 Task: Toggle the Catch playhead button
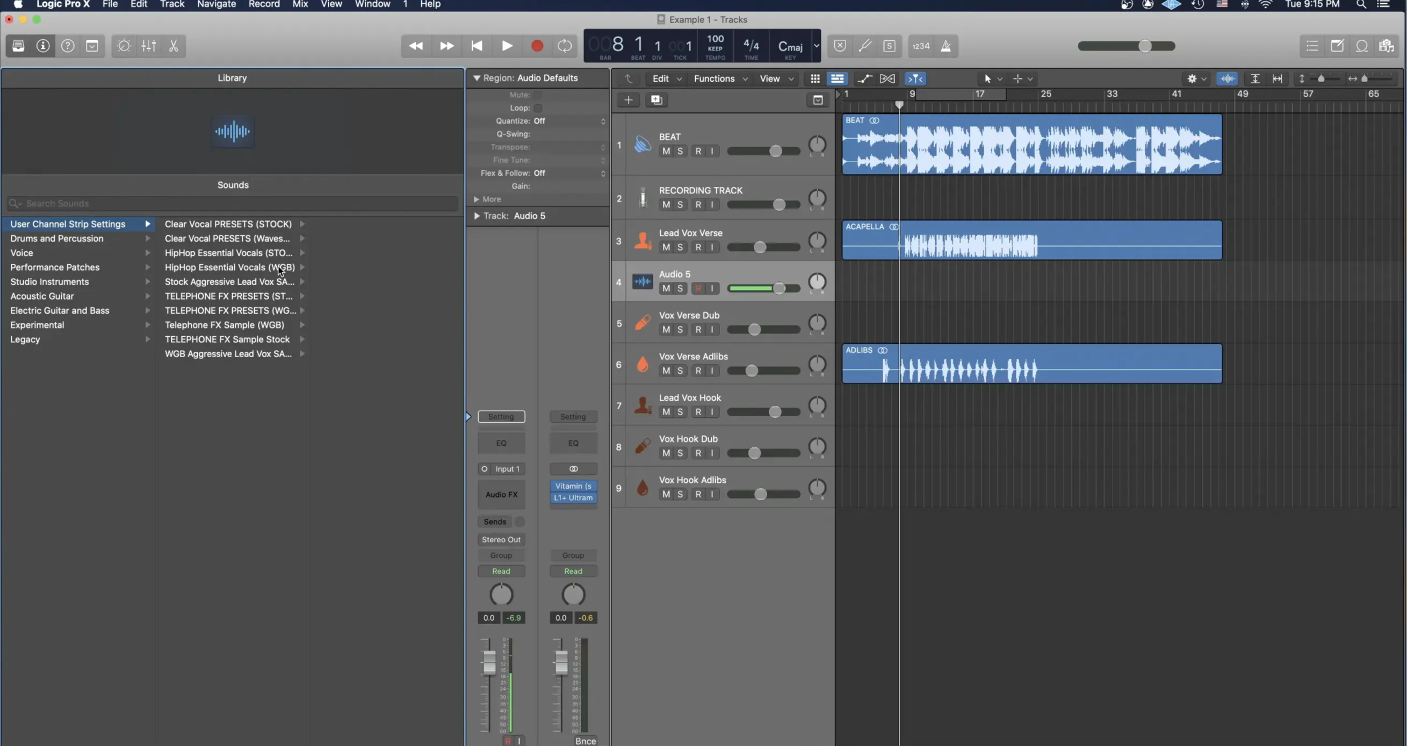pos(915,78)
